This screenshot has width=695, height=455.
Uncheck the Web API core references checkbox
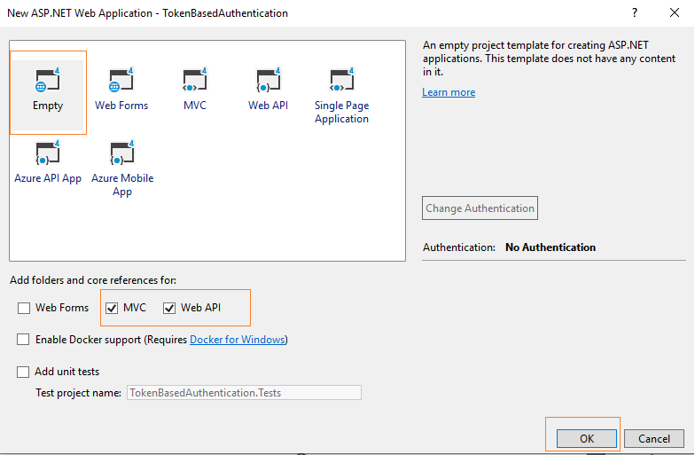pyautogui.click(x=168, y=308)
